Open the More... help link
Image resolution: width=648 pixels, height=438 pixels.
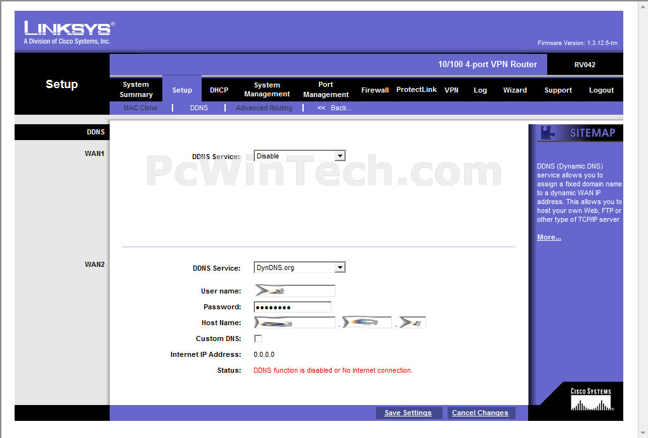pyautogui.click(x=549, y=237)
